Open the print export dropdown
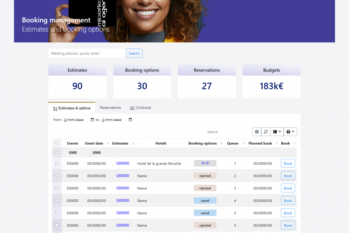Viewport: 349px width, 233px height. coord(290,132)
